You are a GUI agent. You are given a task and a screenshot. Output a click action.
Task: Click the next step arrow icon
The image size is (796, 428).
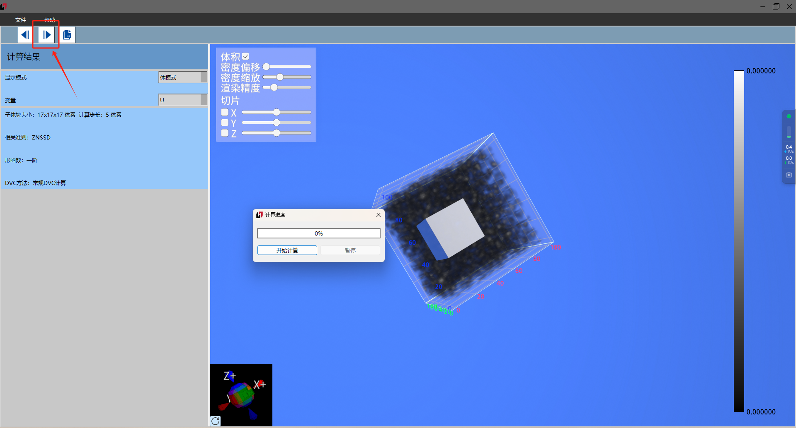pyautogui.click(x=46, y=35)
